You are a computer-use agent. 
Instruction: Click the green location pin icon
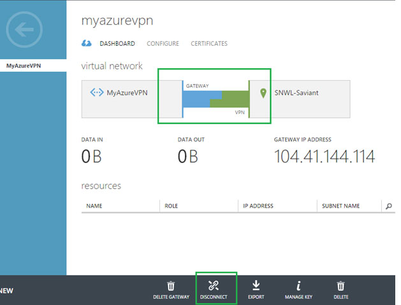(x=263, y=93)
